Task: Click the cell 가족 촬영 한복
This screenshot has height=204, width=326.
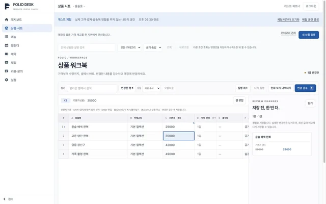Action: (98, 154)
